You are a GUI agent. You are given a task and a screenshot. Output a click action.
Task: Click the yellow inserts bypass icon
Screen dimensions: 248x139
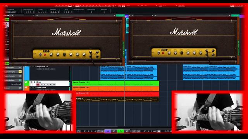pyautogui.click(x=20, y=72)
